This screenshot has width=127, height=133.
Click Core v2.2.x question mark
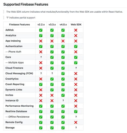coord(41,57)
